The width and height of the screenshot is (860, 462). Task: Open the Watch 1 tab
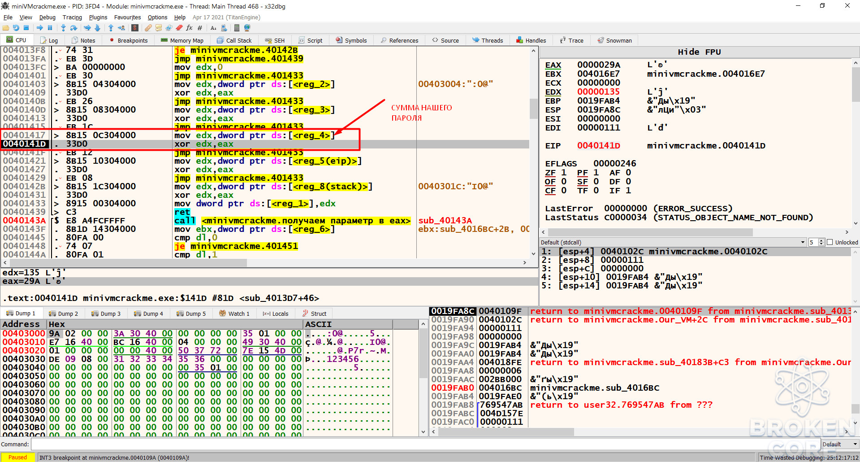coord(234,314)
